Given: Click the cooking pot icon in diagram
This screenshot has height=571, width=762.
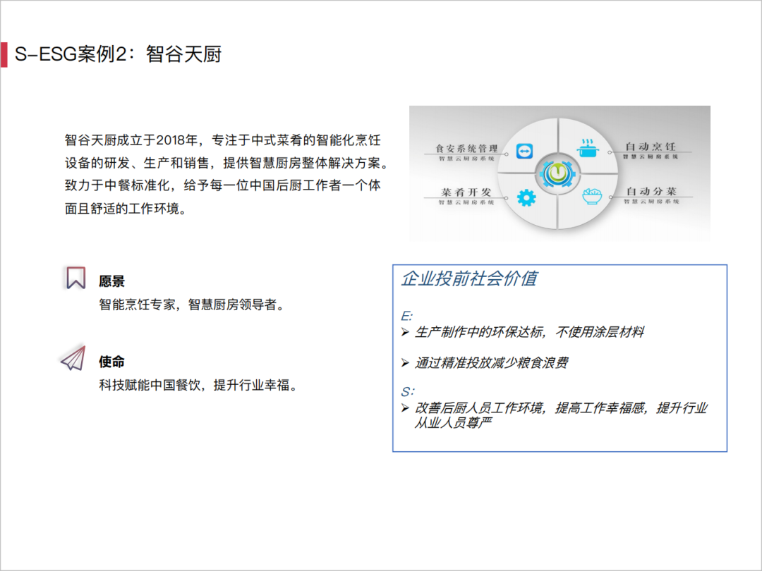Looking at the screenshot, I should (x=588, y=149).
